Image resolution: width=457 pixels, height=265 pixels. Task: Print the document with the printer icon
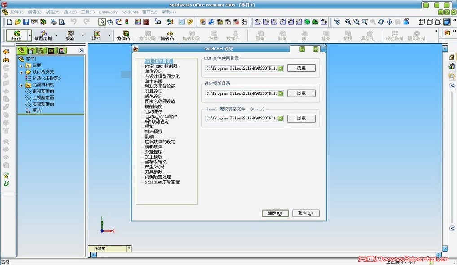click(53, 22)
